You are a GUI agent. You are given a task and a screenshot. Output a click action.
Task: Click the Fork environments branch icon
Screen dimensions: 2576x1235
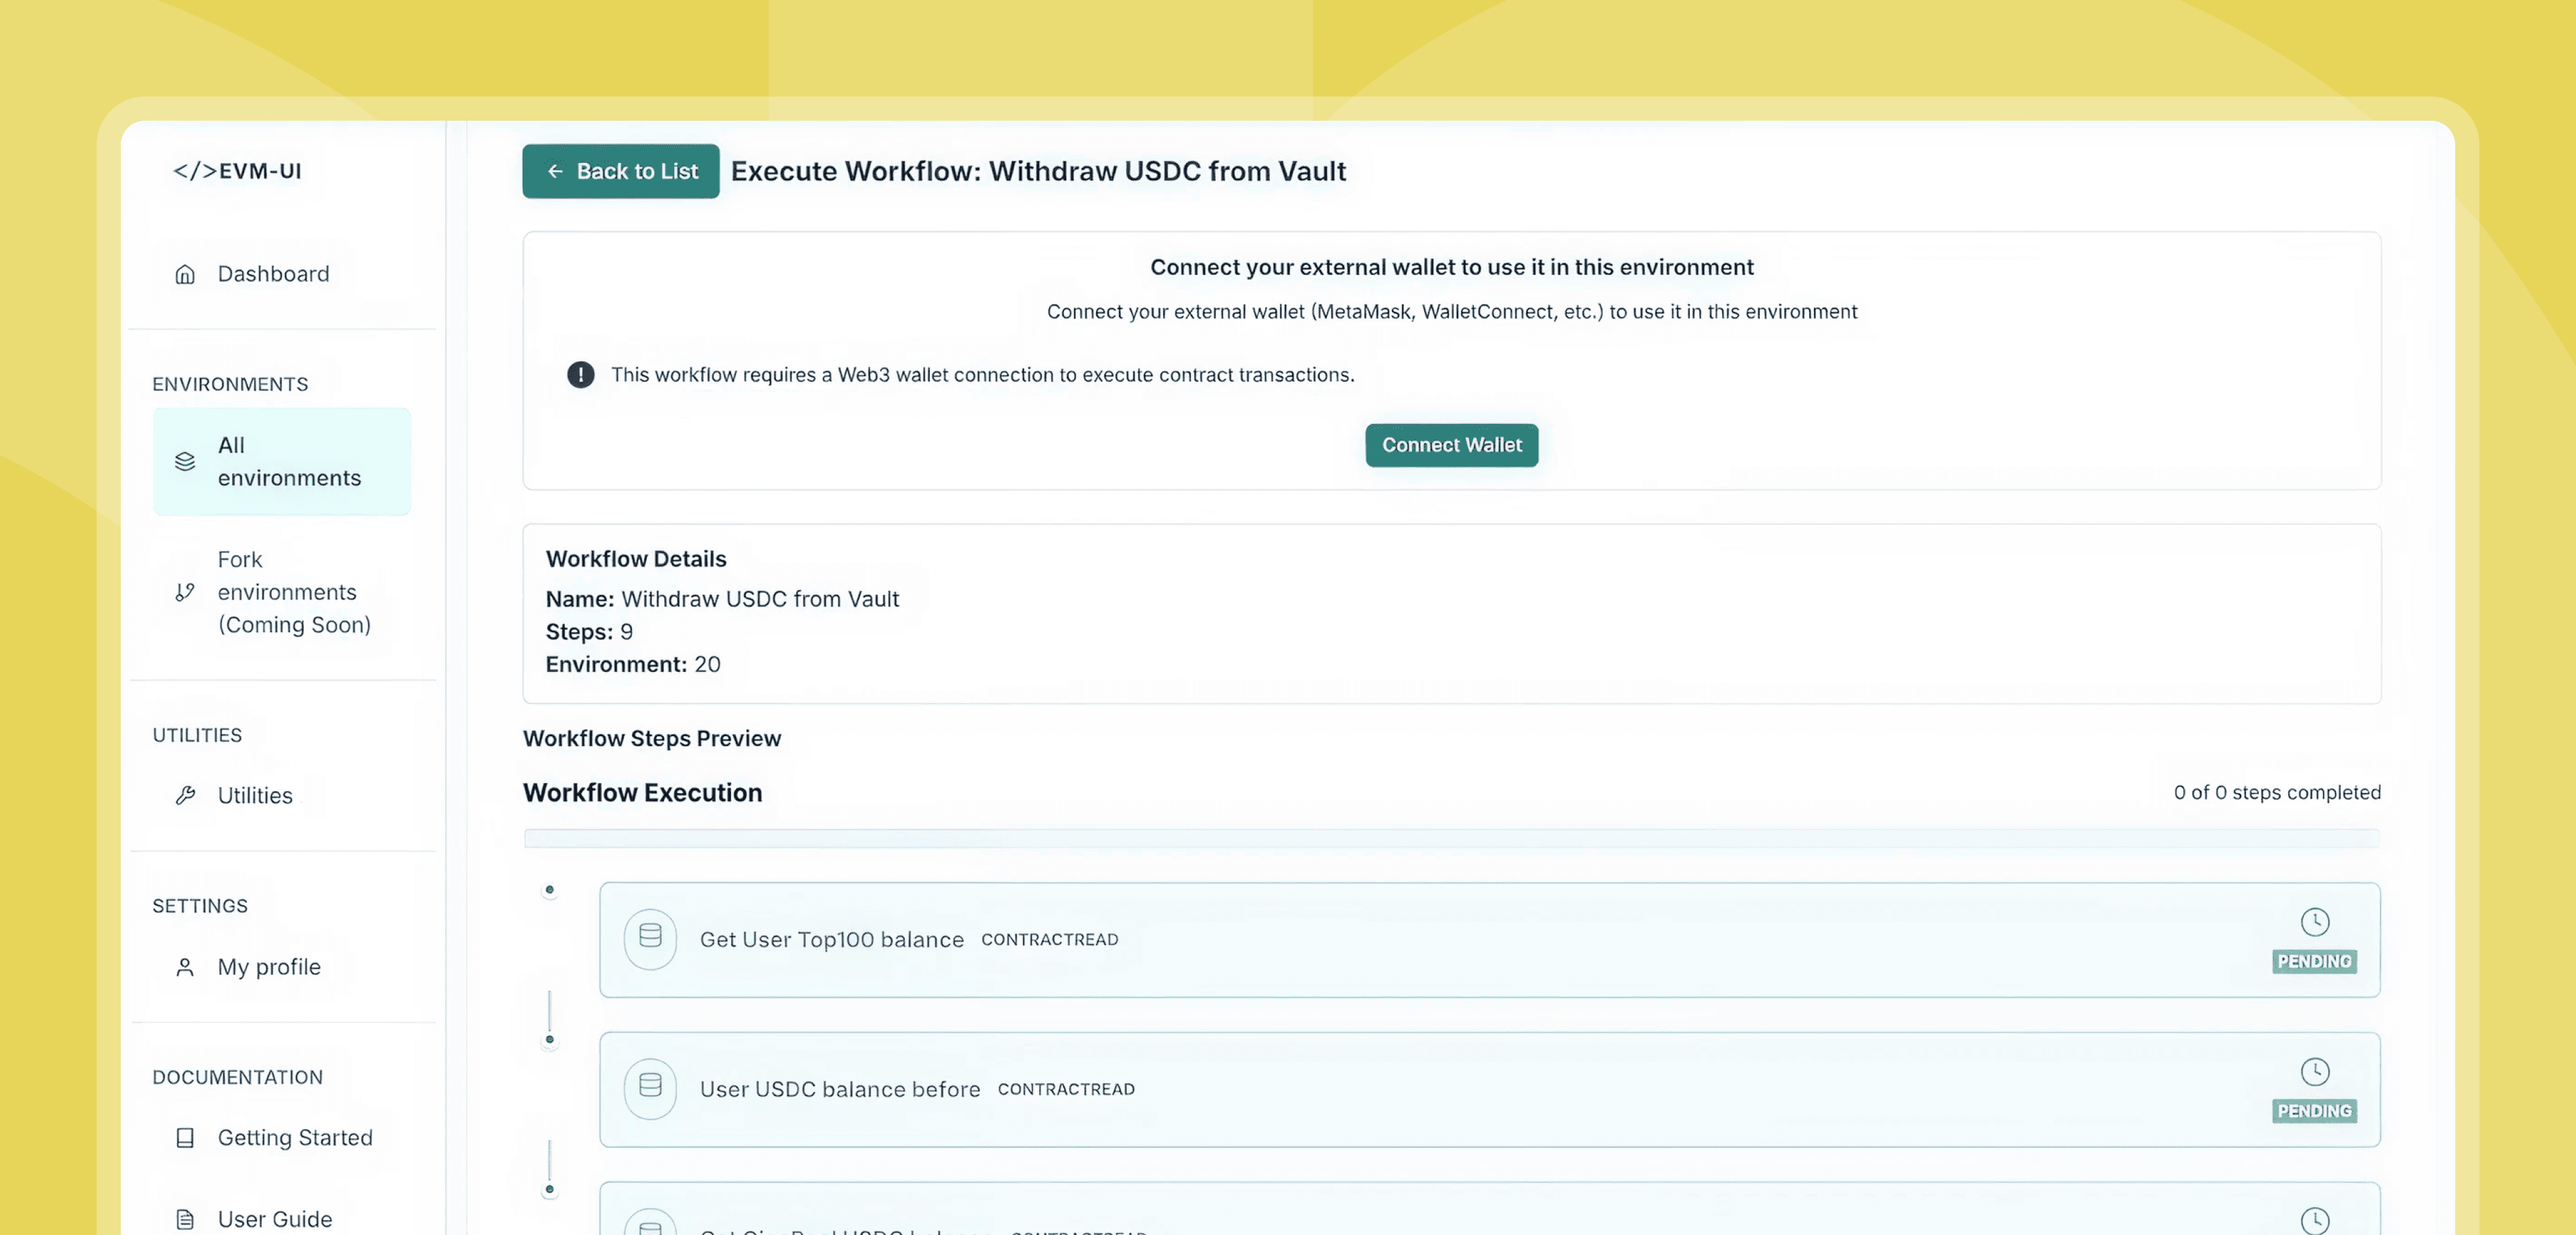(x=185, y=591)
